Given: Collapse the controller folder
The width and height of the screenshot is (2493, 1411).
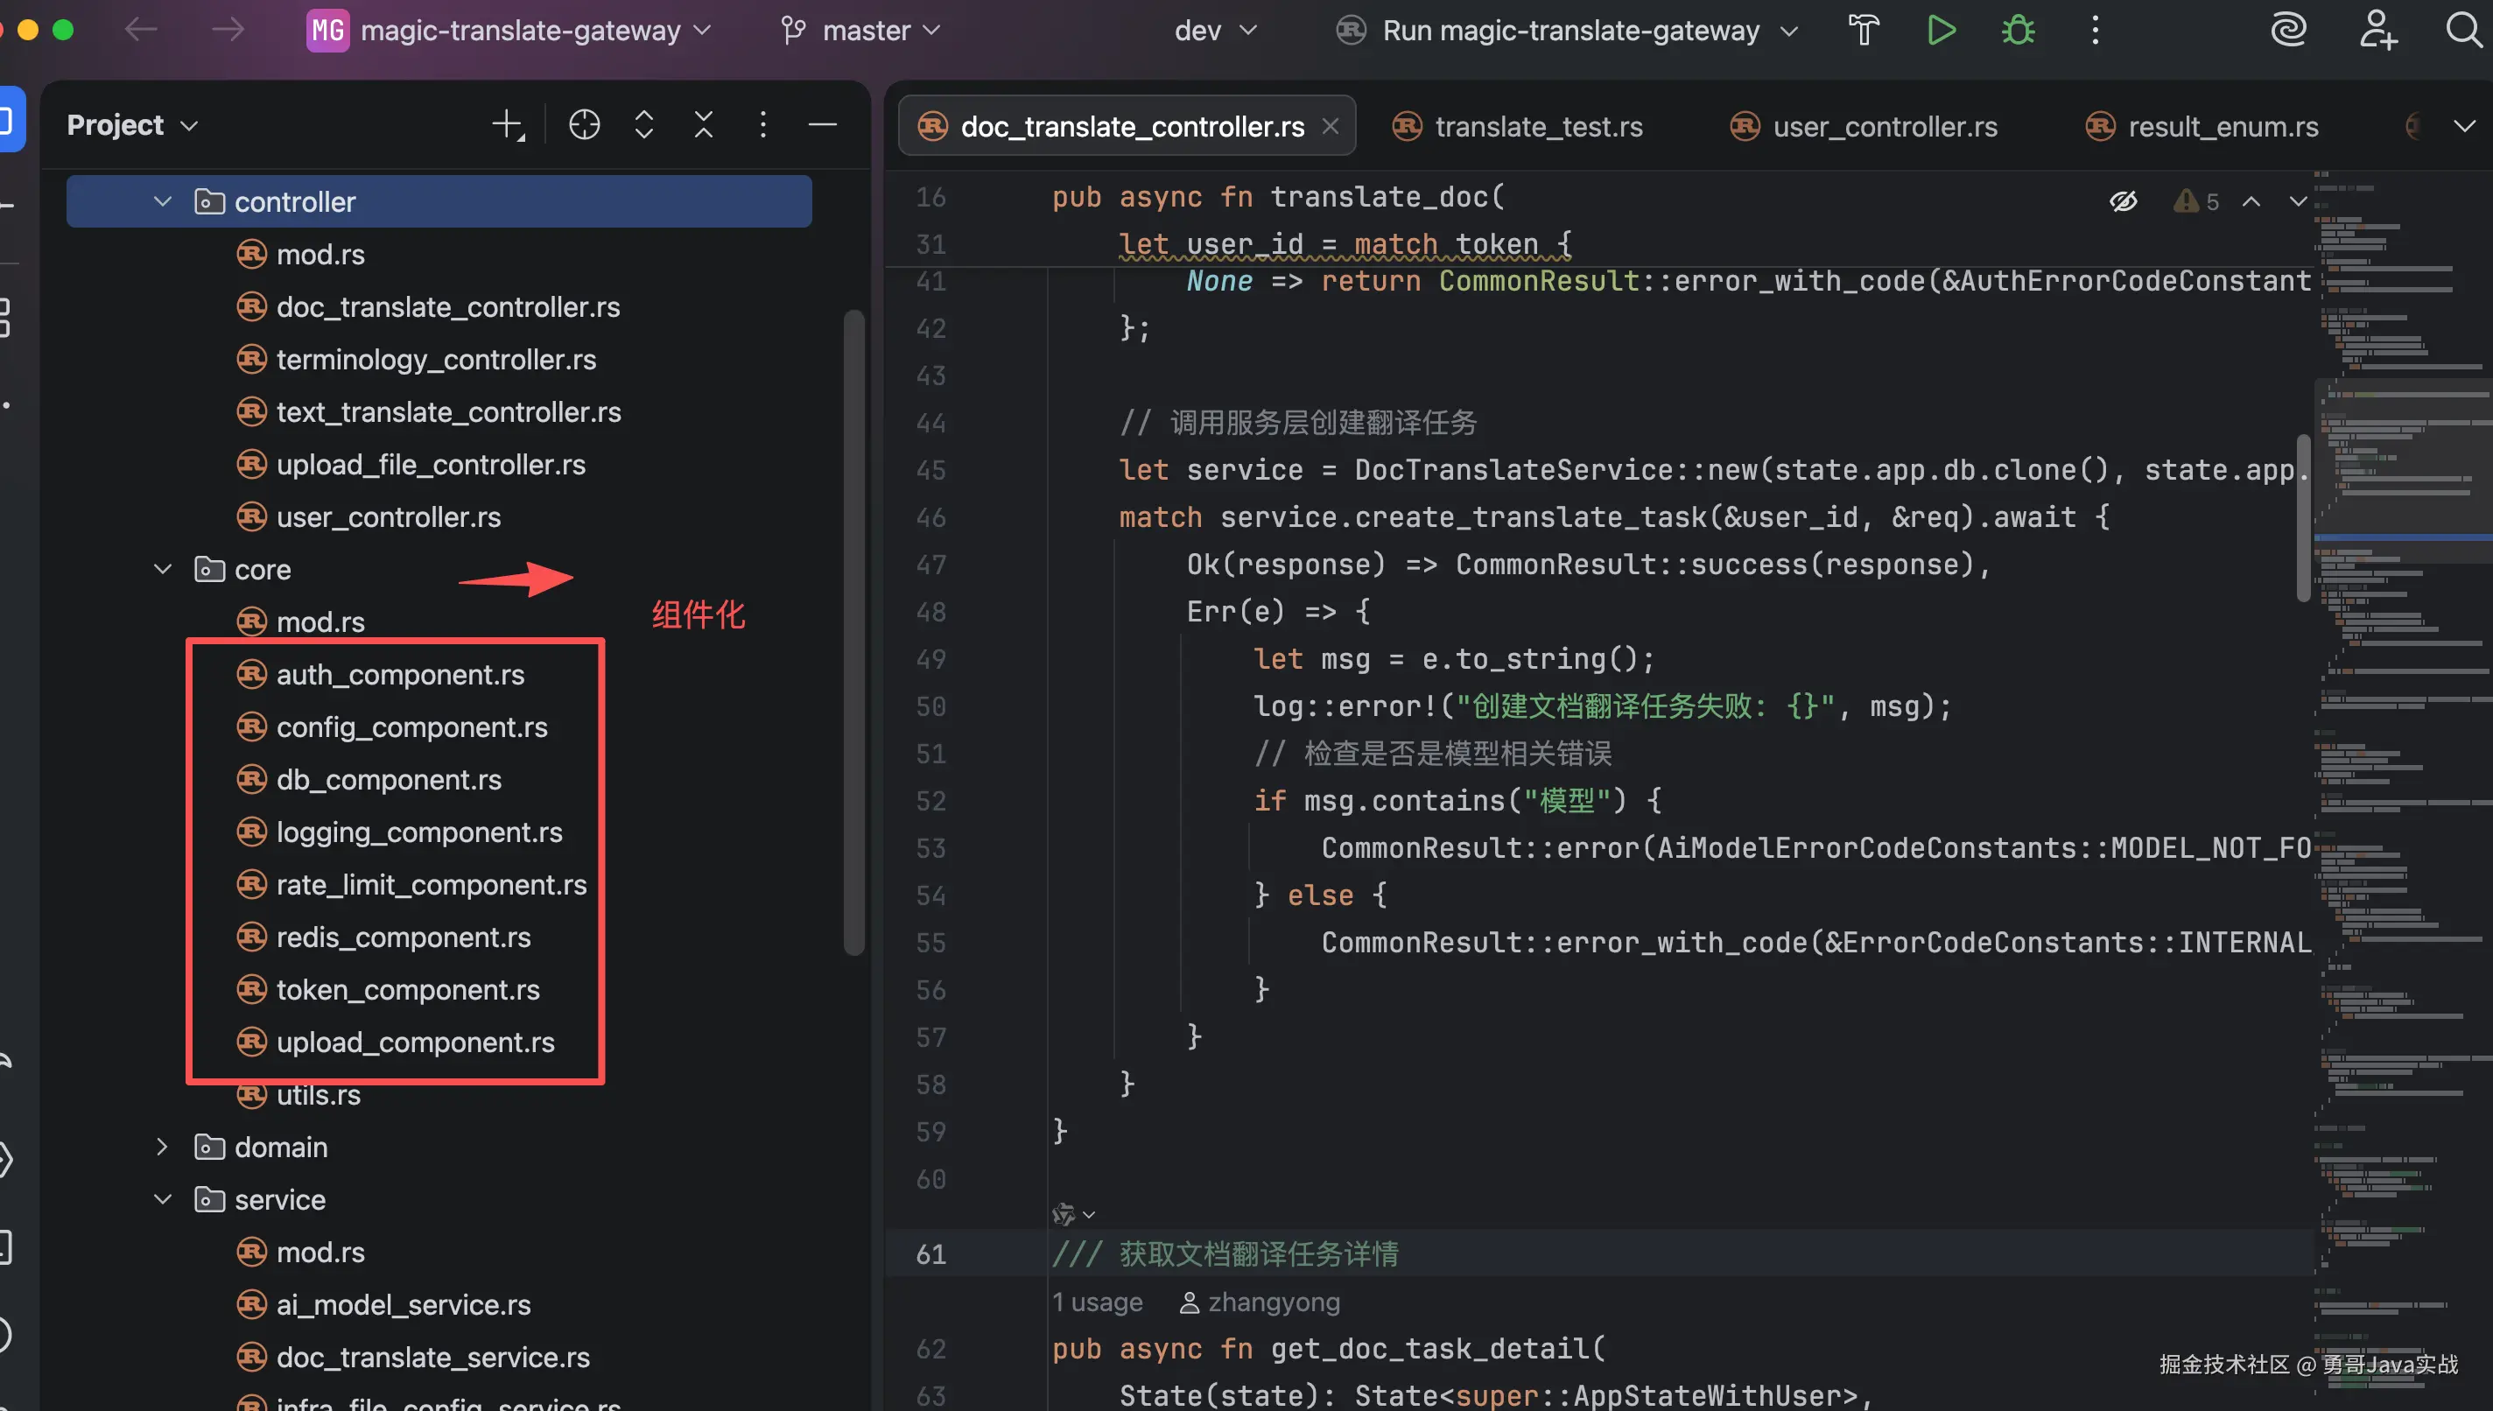Looking at the screenshot, I should point(163,201).
